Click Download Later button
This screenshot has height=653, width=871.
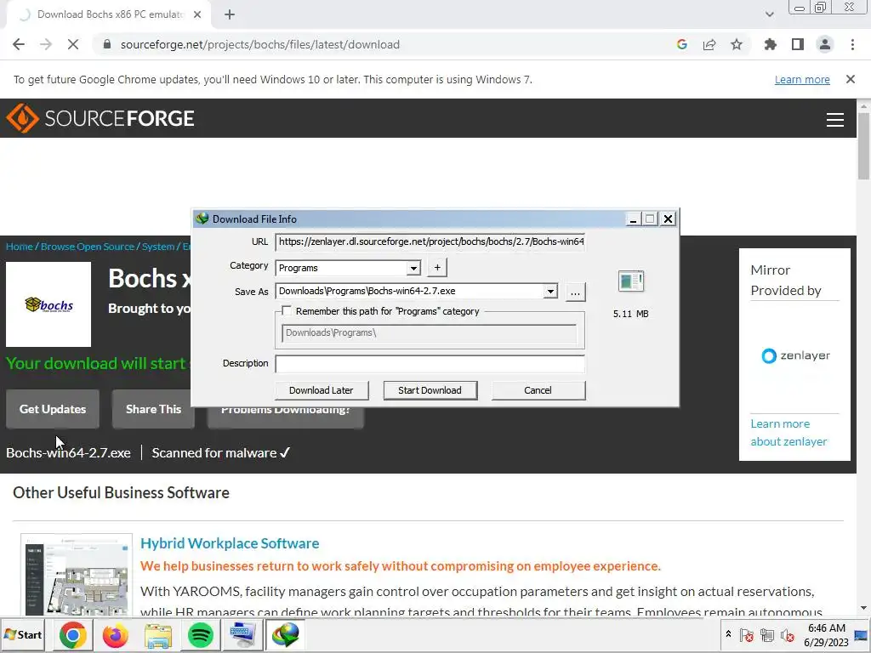(321, 390)
